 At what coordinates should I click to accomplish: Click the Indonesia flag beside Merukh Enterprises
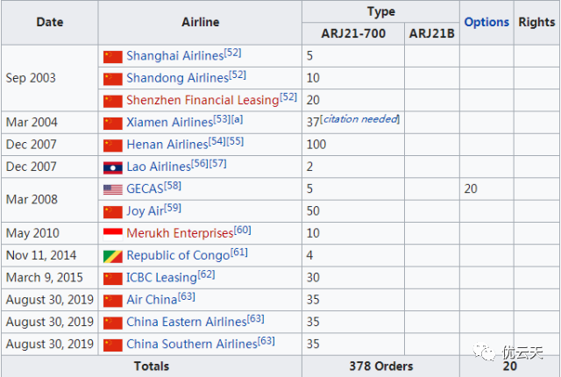[x=112, y=233]
